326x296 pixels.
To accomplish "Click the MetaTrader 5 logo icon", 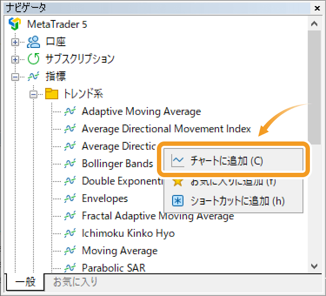I will [x=15, y=24].
